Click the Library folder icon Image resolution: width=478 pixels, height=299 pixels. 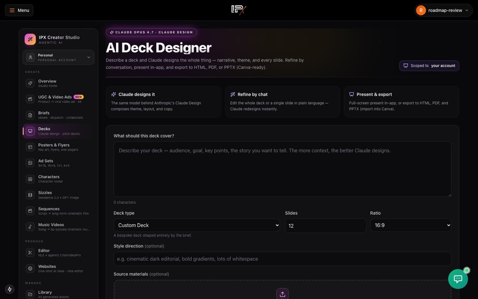click(30, 294)
